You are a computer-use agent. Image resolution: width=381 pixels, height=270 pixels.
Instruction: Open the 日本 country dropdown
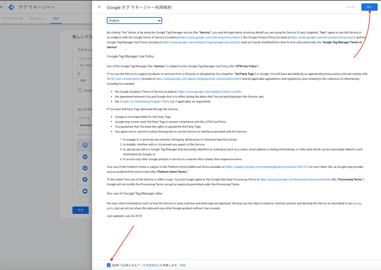click(85, 81)
